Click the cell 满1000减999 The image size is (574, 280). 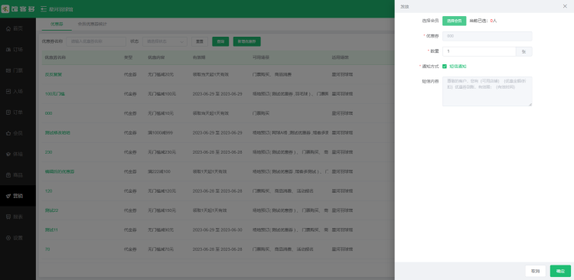tap(160, 132)
